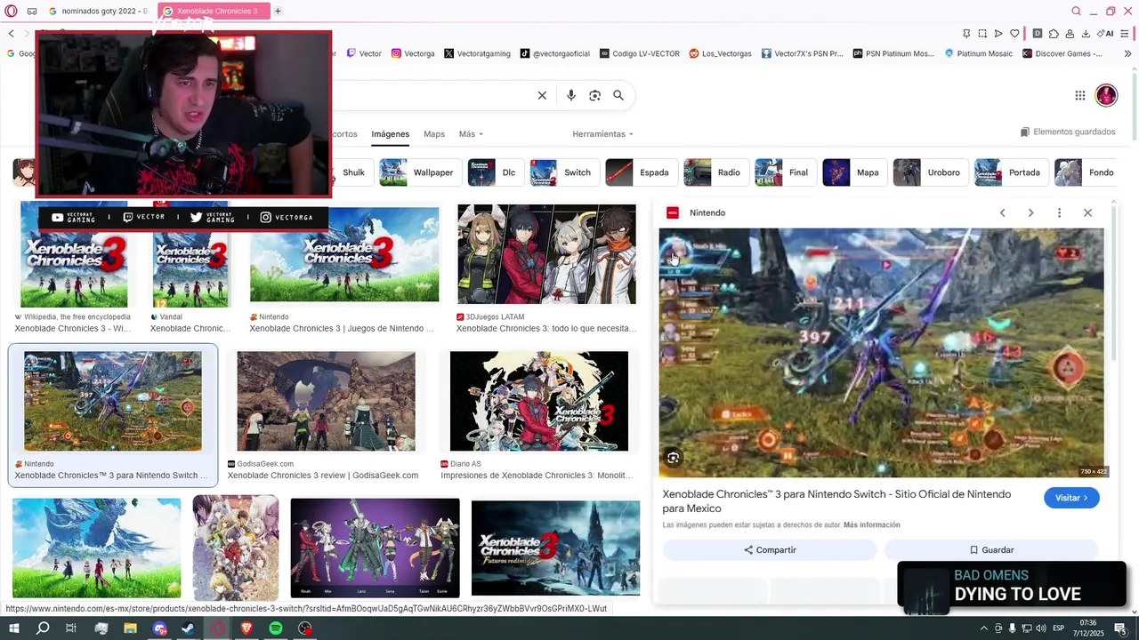
Task: Open a new browser tab with plus
Action: pos(278,12)
